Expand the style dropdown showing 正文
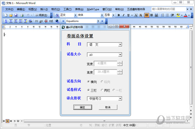The height and width of the screenshot is (129, 195). pyautogui.click(x=76, y=15)
